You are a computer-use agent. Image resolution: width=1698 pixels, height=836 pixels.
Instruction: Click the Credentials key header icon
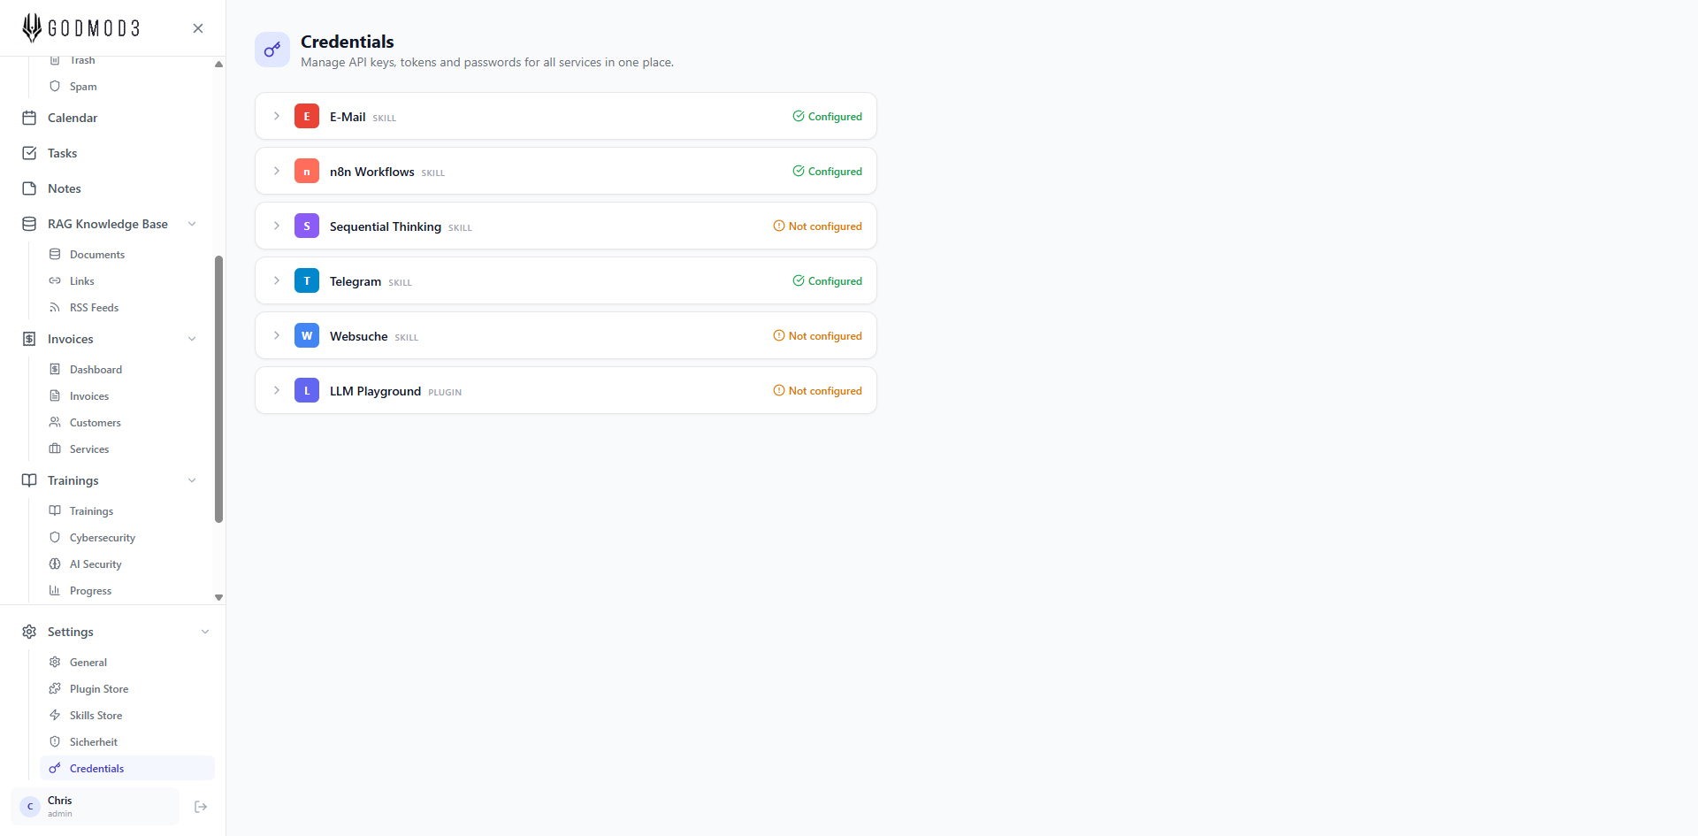[x=272, y=50]
